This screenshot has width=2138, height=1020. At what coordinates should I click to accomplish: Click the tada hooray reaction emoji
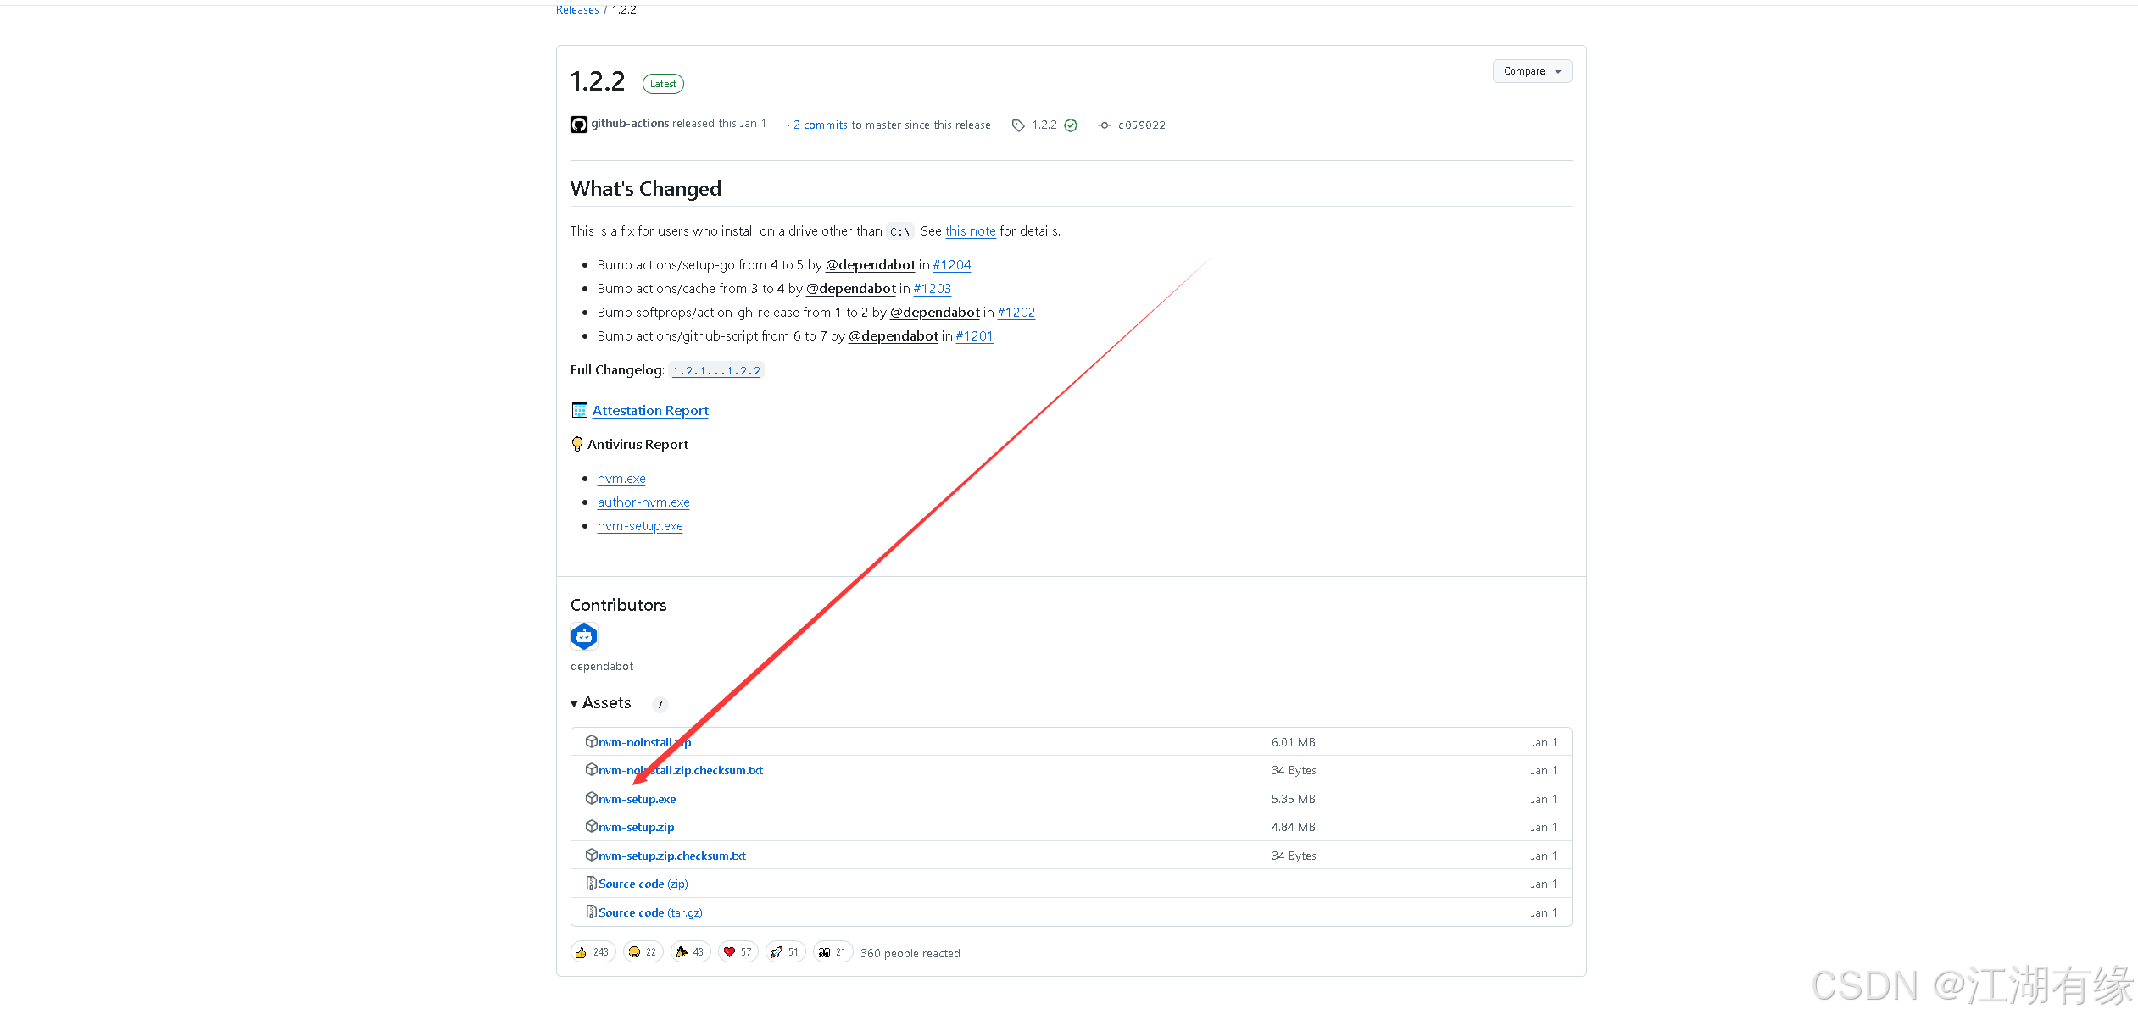pyautogui.click(x=682, y=952)
